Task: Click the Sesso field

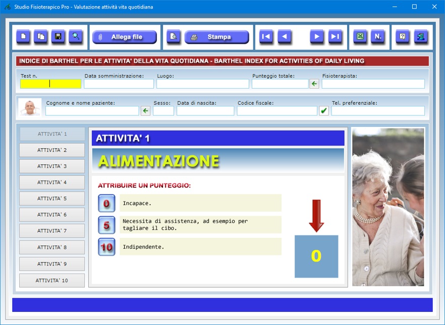Action: coord(163,111)
